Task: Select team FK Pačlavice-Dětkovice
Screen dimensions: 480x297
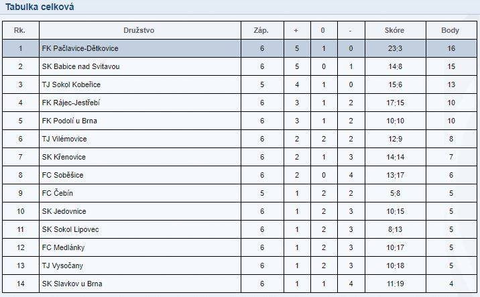Action: 80,48
